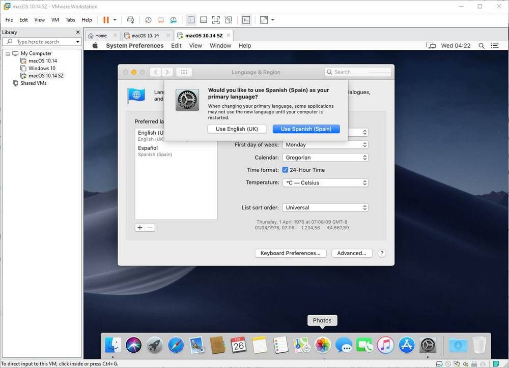Open FaceTime from the Dock

click(x=364, y=345)
